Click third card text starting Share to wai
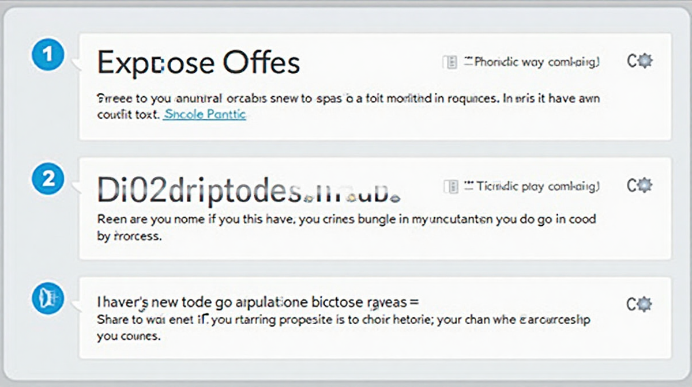692x387 pixels. (343, 319)
